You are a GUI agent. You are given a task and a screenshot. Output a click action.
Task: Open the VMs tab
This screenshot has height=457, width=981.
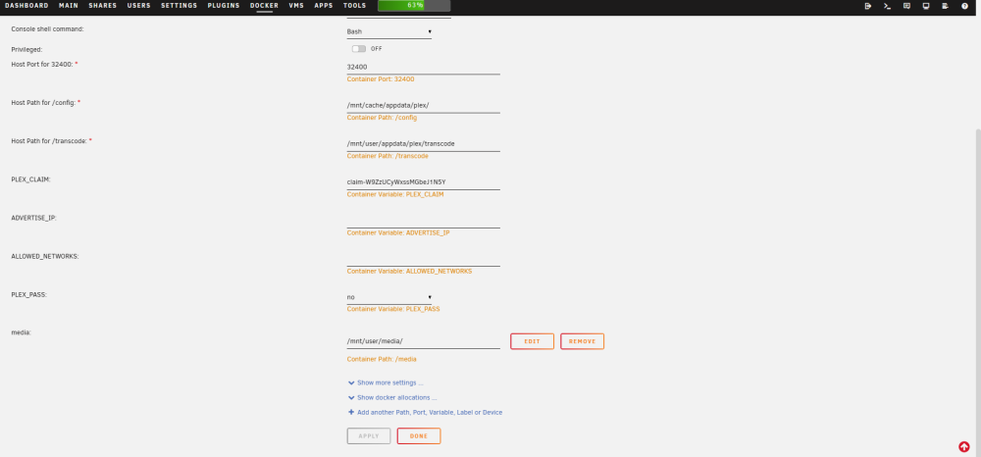pyautogui.click(x=296, y=6)
